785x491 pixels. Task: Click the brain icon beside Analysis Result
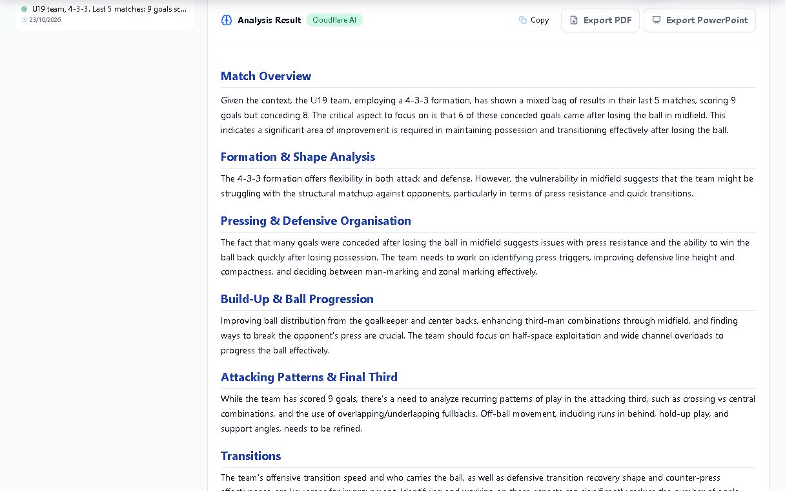[226, 20]
